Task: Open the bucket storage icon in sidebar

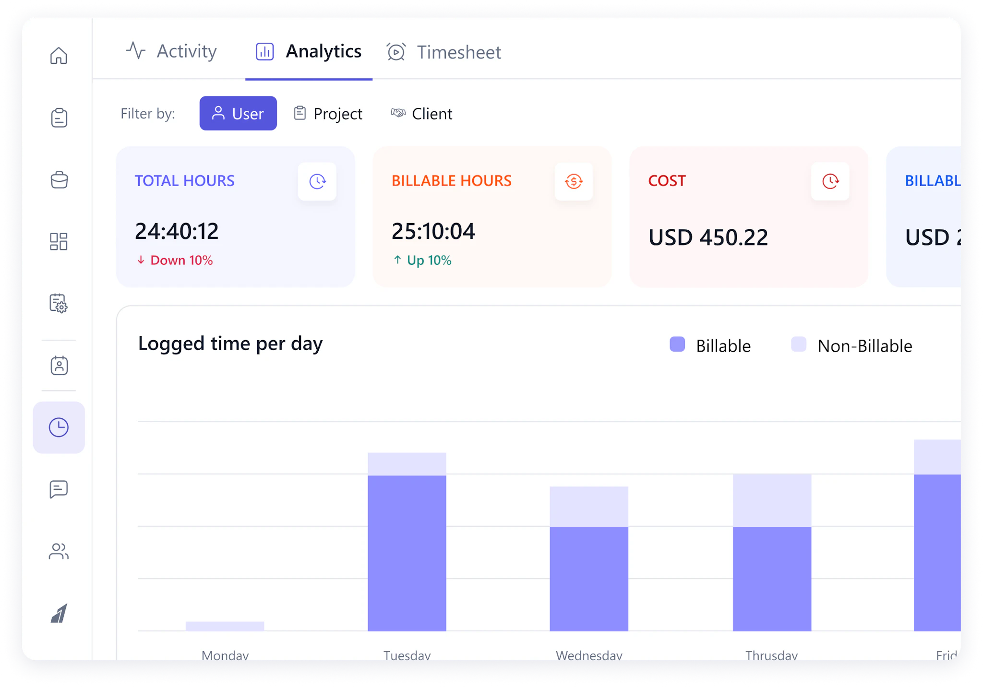Action: [x=59, y=179]
